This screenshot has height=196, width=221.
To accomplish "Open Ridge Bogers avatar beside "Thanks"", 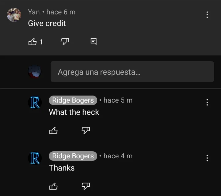I will coord(35,158).
